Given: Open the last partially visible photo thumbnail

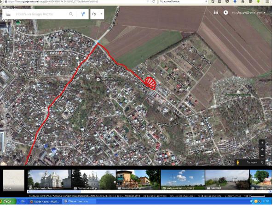Looking at the screenshot, I should [x=261, y=180].
